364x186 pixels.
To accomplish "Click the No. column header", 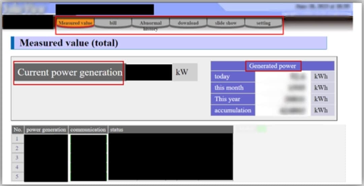I will pos(18,130).
